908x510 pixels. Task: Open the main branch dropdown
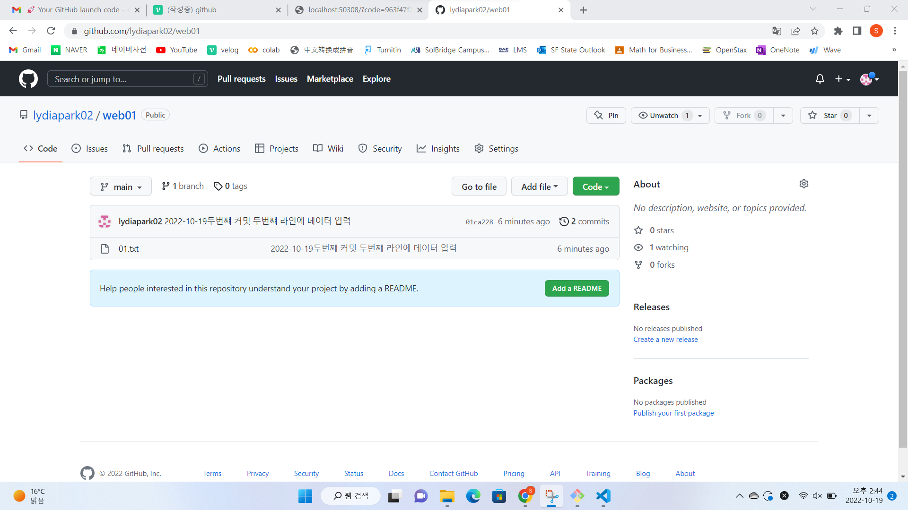[x=121, y=186]
